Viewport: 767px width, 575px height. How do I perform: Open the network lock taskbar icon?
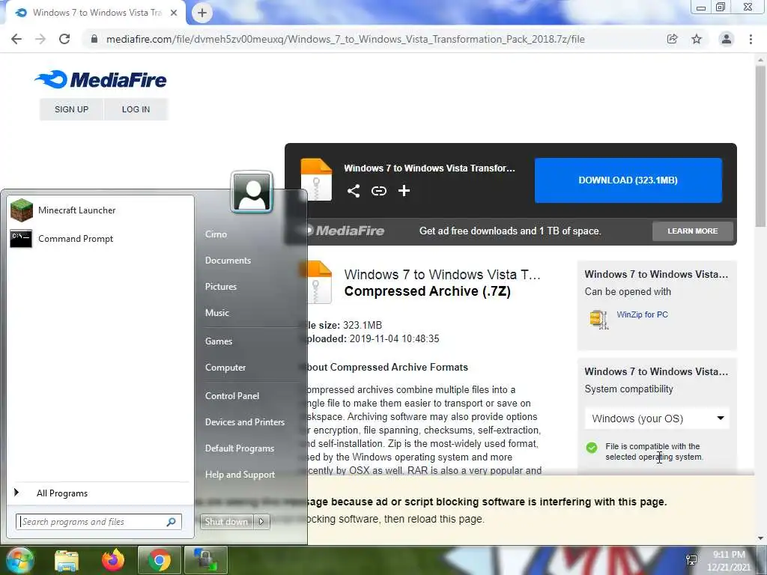tap(205, 561)
